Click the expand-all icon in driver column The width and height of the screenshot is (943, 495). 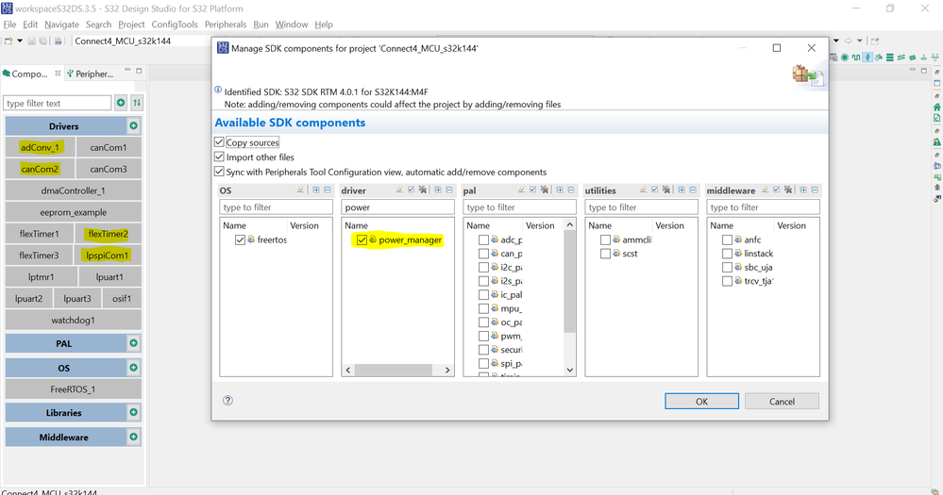pyautogui.click(x=438, y=190)
